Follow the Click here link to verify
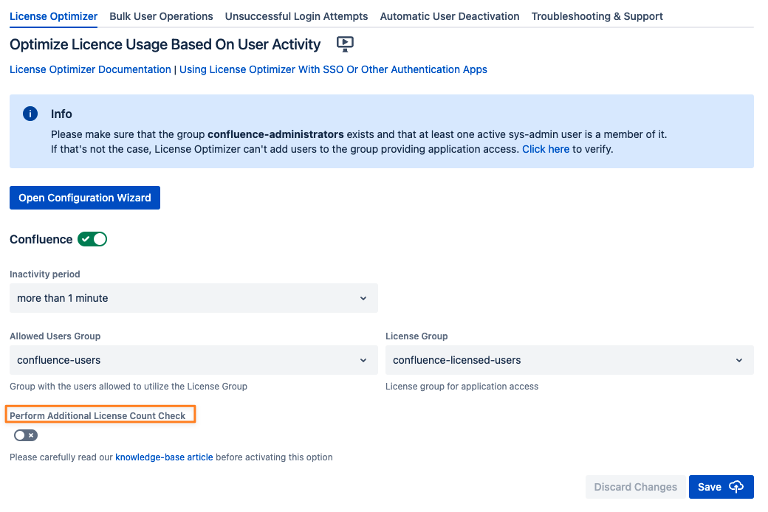This screenshot has width=768, height=512. tap(546, 149)
